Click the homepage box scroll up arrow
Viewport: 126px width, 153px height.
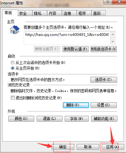point(113,35)
